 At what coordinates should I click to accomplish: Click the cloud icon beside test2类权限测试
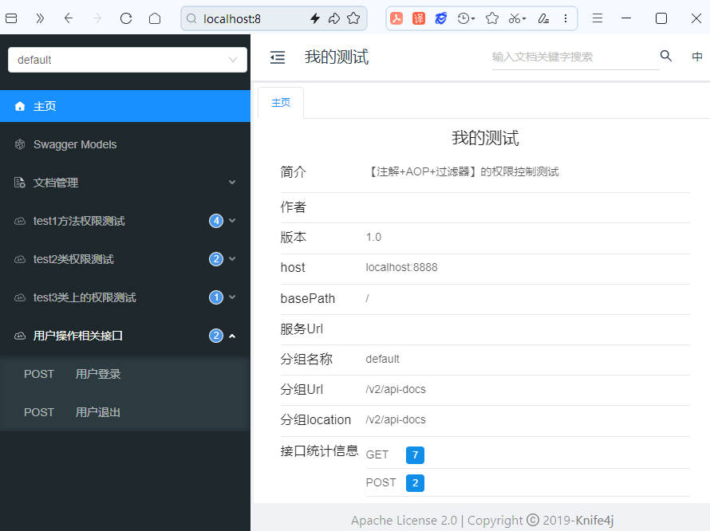click(x=20, y=259)
